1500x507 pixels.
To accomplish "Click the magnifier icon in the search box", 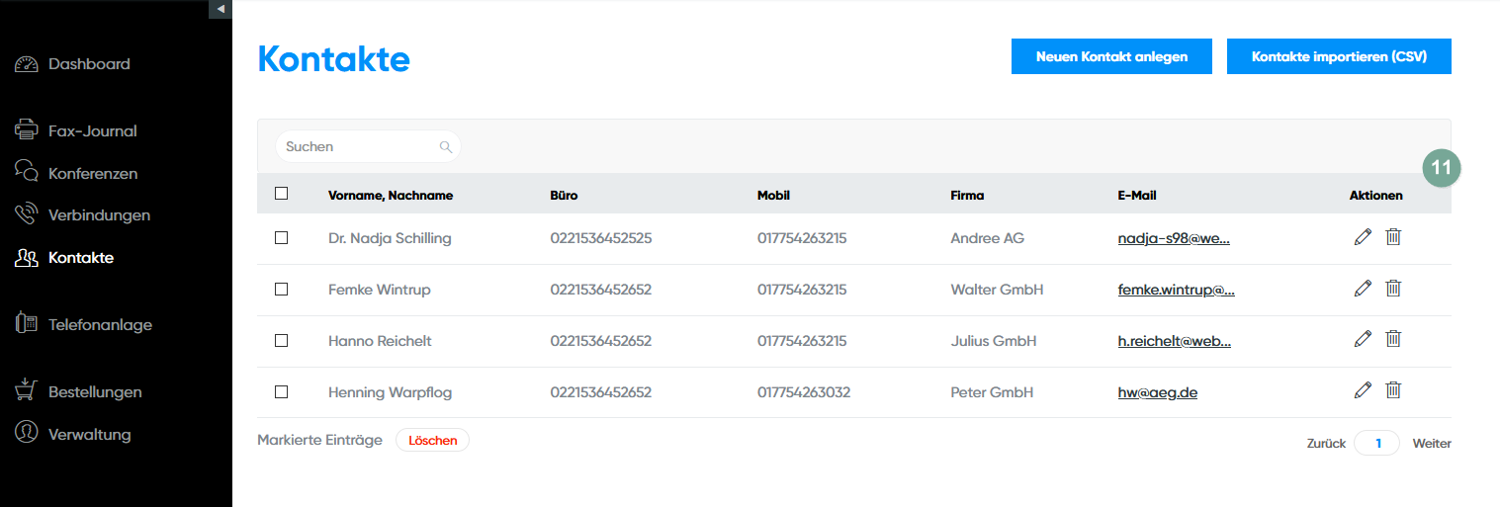I will pyautogui.click(x=446, y=147).
